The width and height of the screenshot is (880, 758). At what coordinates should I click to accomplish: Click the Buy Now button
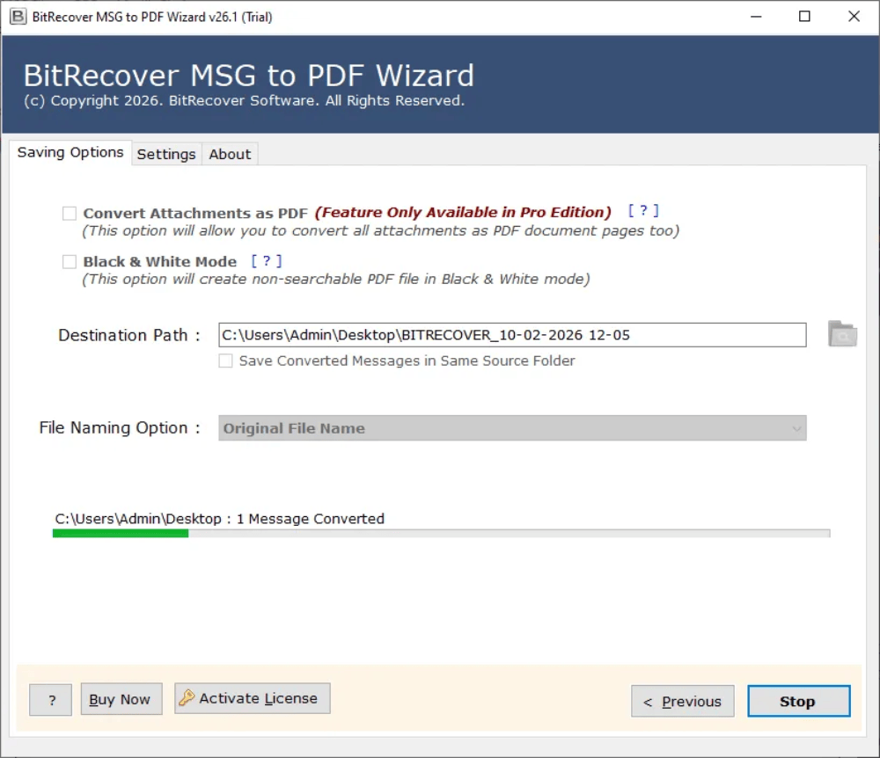click(121, 699)
